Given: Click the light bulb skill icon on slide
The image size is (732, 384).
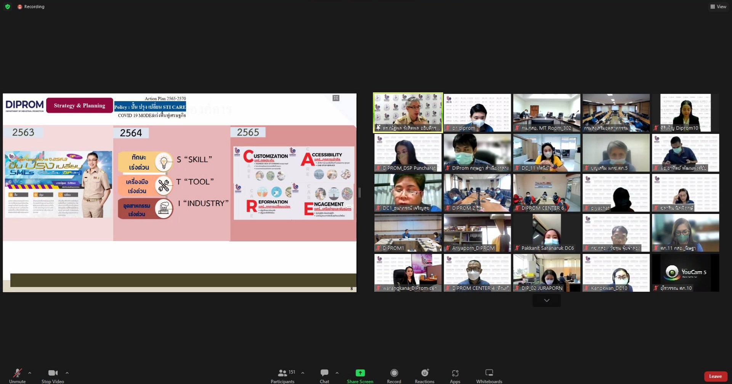Looking at the screenshot, I should [x=164, y=162].
